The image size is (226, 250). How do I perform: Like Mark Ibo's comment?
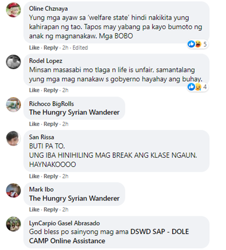34,210
